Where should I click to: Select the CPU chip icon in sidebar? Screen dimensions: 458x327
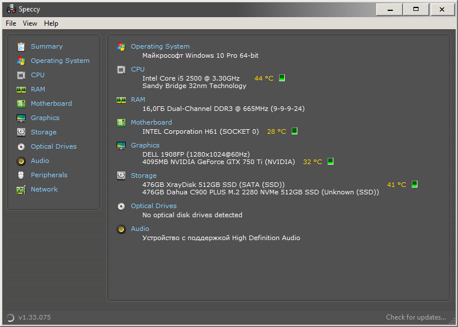coord(21,75)
